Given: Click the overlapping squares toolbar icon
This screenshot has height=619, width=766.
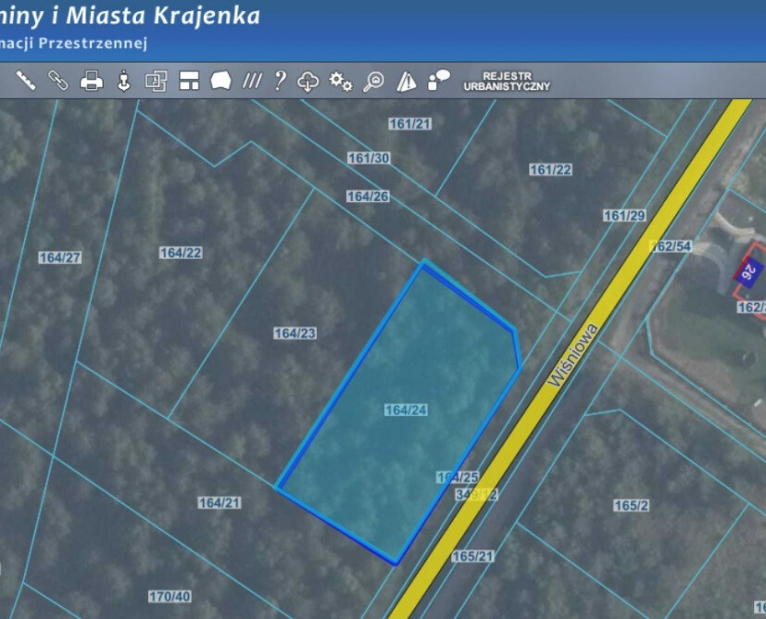Looking at the screenshot, I should [x=156, y=82].
